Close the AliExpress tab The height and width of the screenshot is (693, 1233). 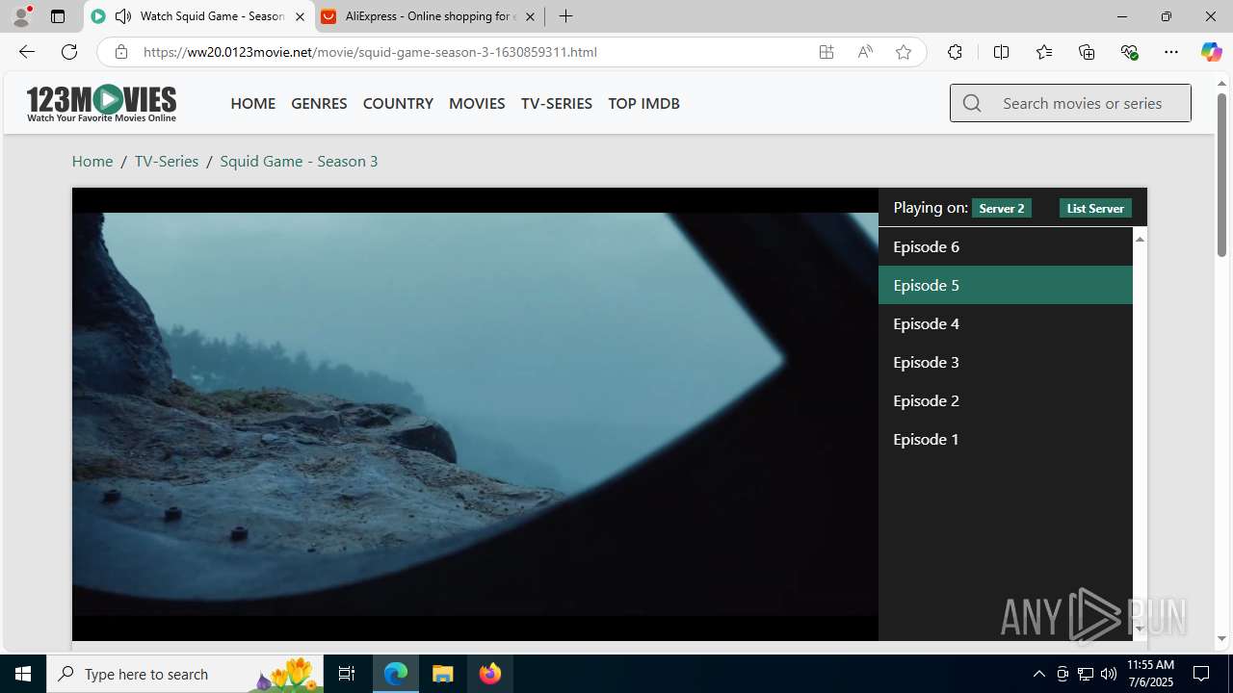(x=530, y=16)
